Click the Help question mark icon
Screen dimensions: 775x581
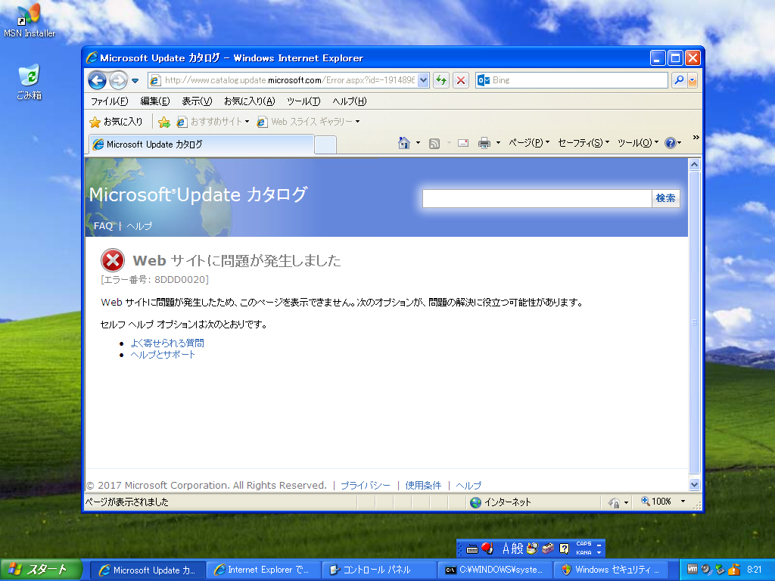669,142
